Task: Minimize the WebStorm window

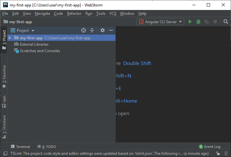Action: 194,5
